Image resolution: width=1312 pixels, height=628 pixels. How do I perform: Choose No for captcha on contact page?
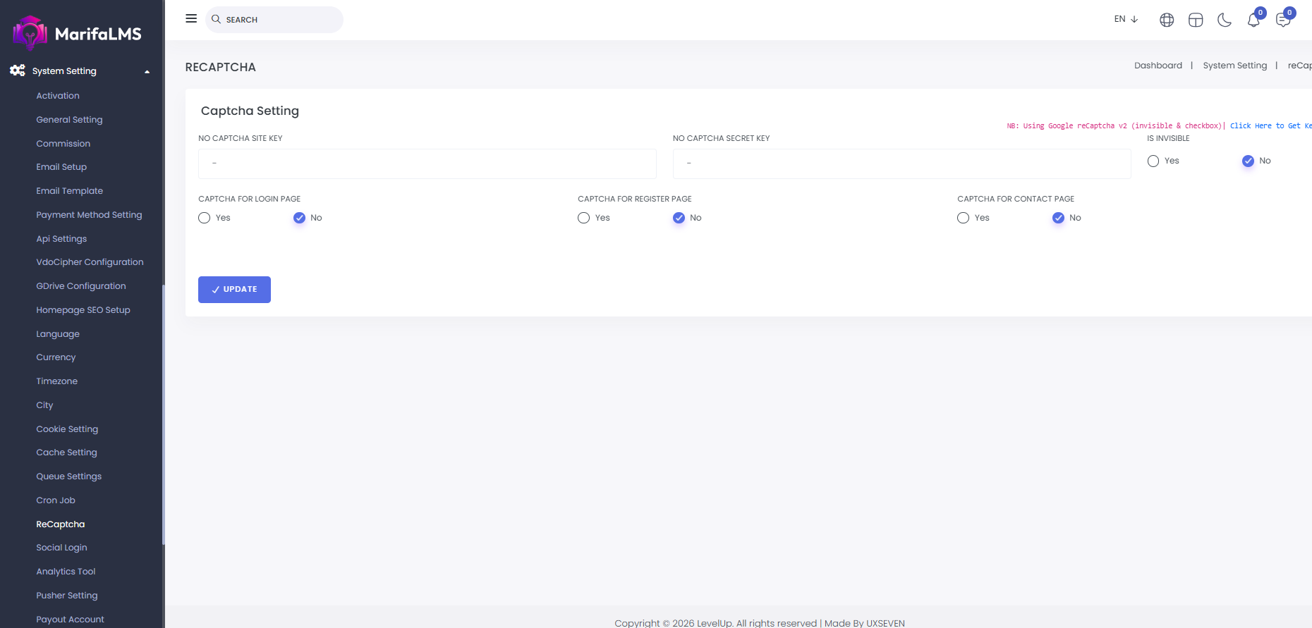[x=1058, y=218]
